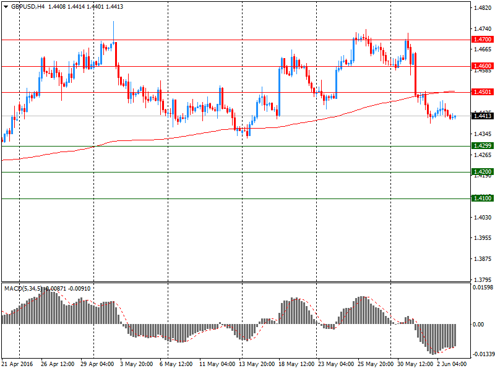Click the 23 May 04:00 time label
The width and height of the screenshot is (495, 371).
tap(336, 364)
